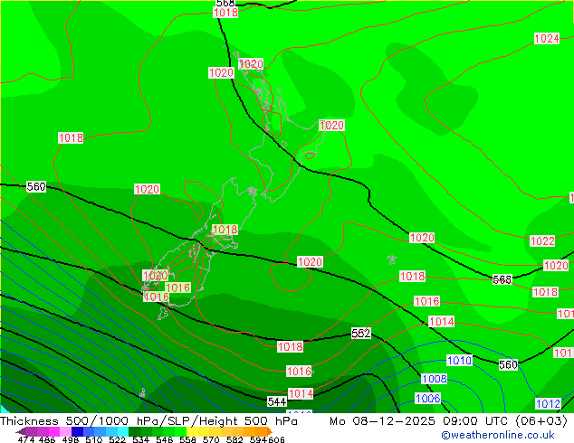
Task: Click the 1024 isobar label
Action: coord(547,38)
